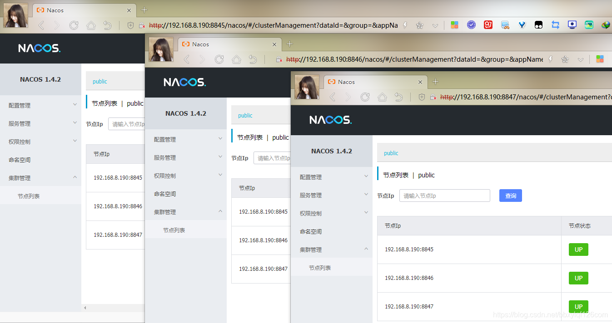
Task: Click the blue loop arrows extension icon
Action: pos(555,25)
